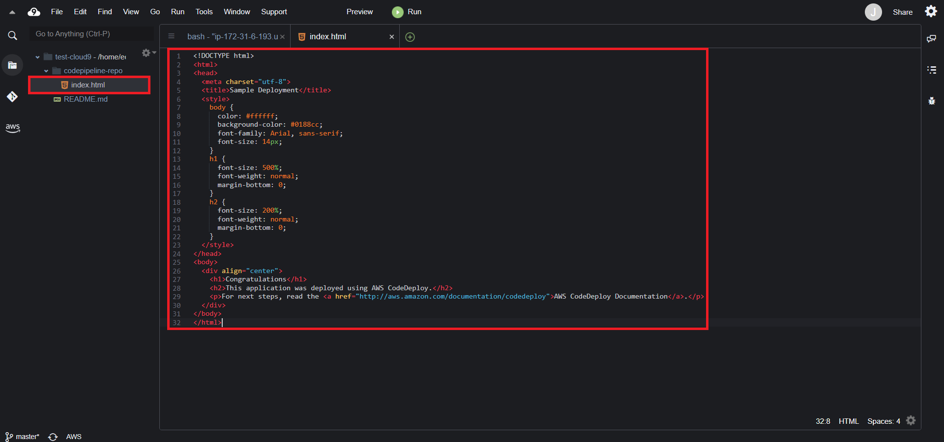The image size is (944, 442).
Task: Click the 32:8 cursor position indicator
Action: tap(823, 421)
